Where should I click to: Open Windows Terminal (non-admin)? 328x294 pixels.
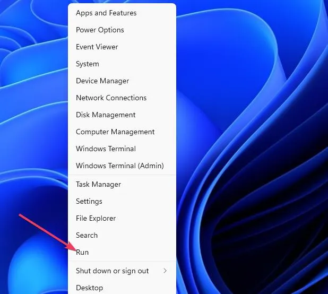click(x=122, y=149)
